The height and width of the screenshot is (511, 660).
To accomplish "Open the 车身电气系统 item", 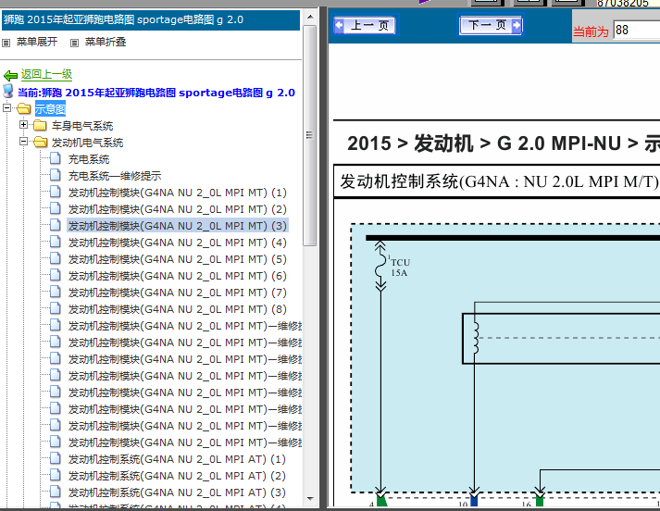I will tap(82, 126).
